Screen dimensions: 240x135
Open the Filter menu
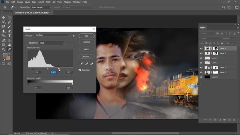click(x=48, y=2)
